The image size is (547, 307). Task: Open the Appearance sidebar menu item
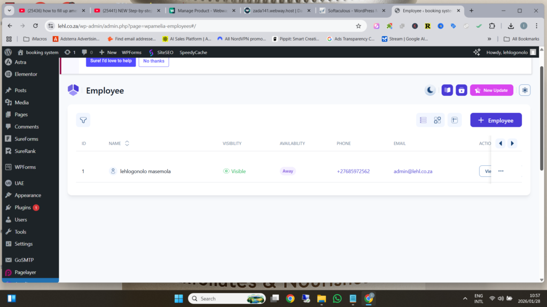(x=27, y=195)
